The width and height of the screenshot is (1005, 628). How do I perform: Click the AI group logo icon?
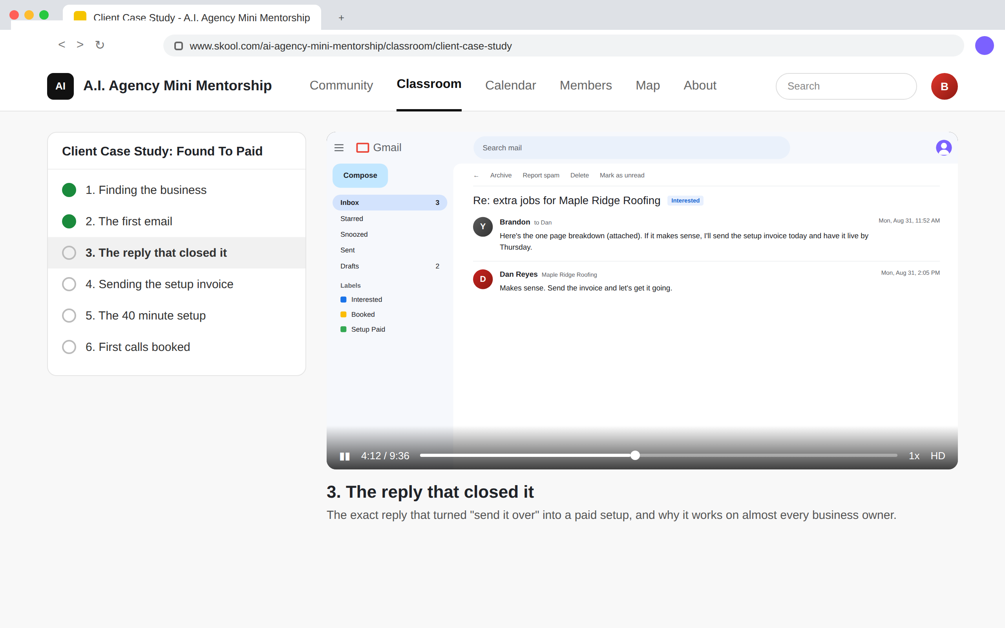60,86
